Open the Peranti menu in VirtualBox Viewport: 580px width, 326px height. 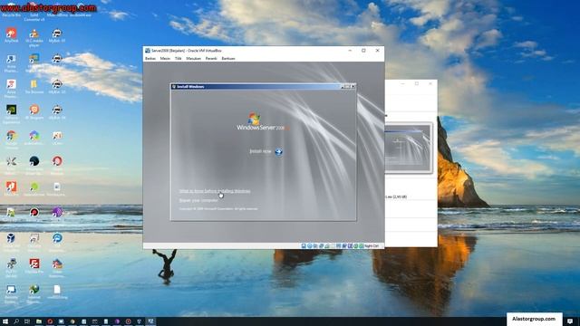click(x=211, y=58)
